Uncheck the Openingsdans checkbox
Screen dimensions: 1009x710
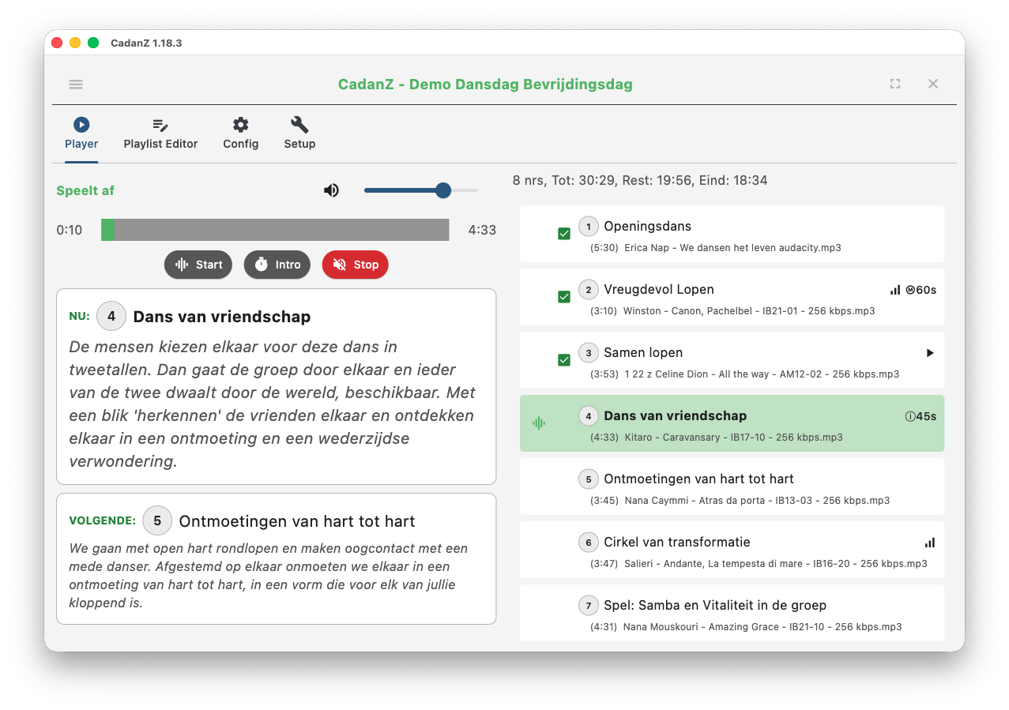tap(563, 233)
